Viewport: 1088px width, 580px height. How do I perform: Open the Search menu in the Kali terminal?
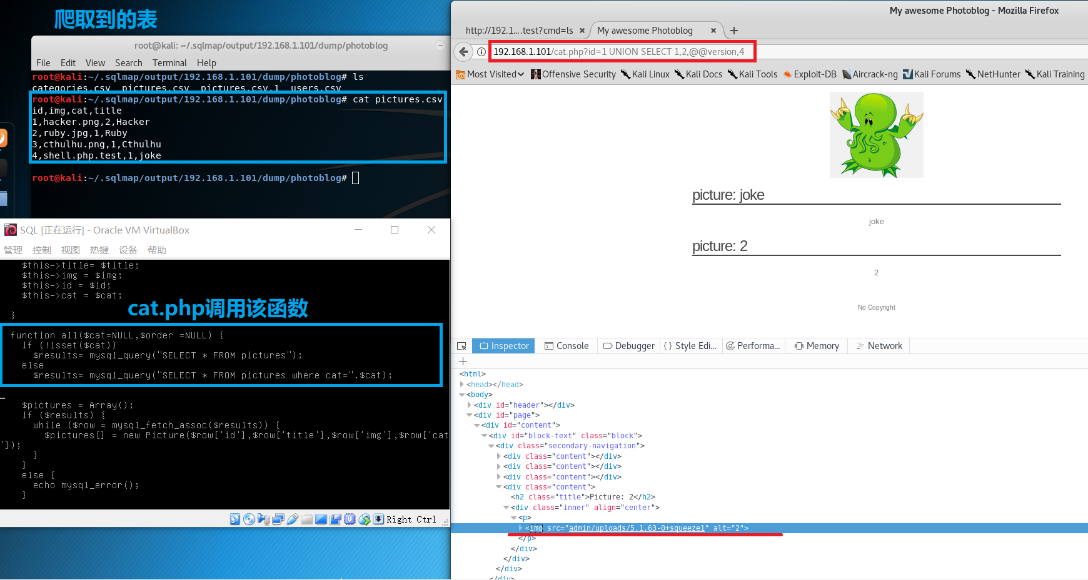[x=129, y=63]
